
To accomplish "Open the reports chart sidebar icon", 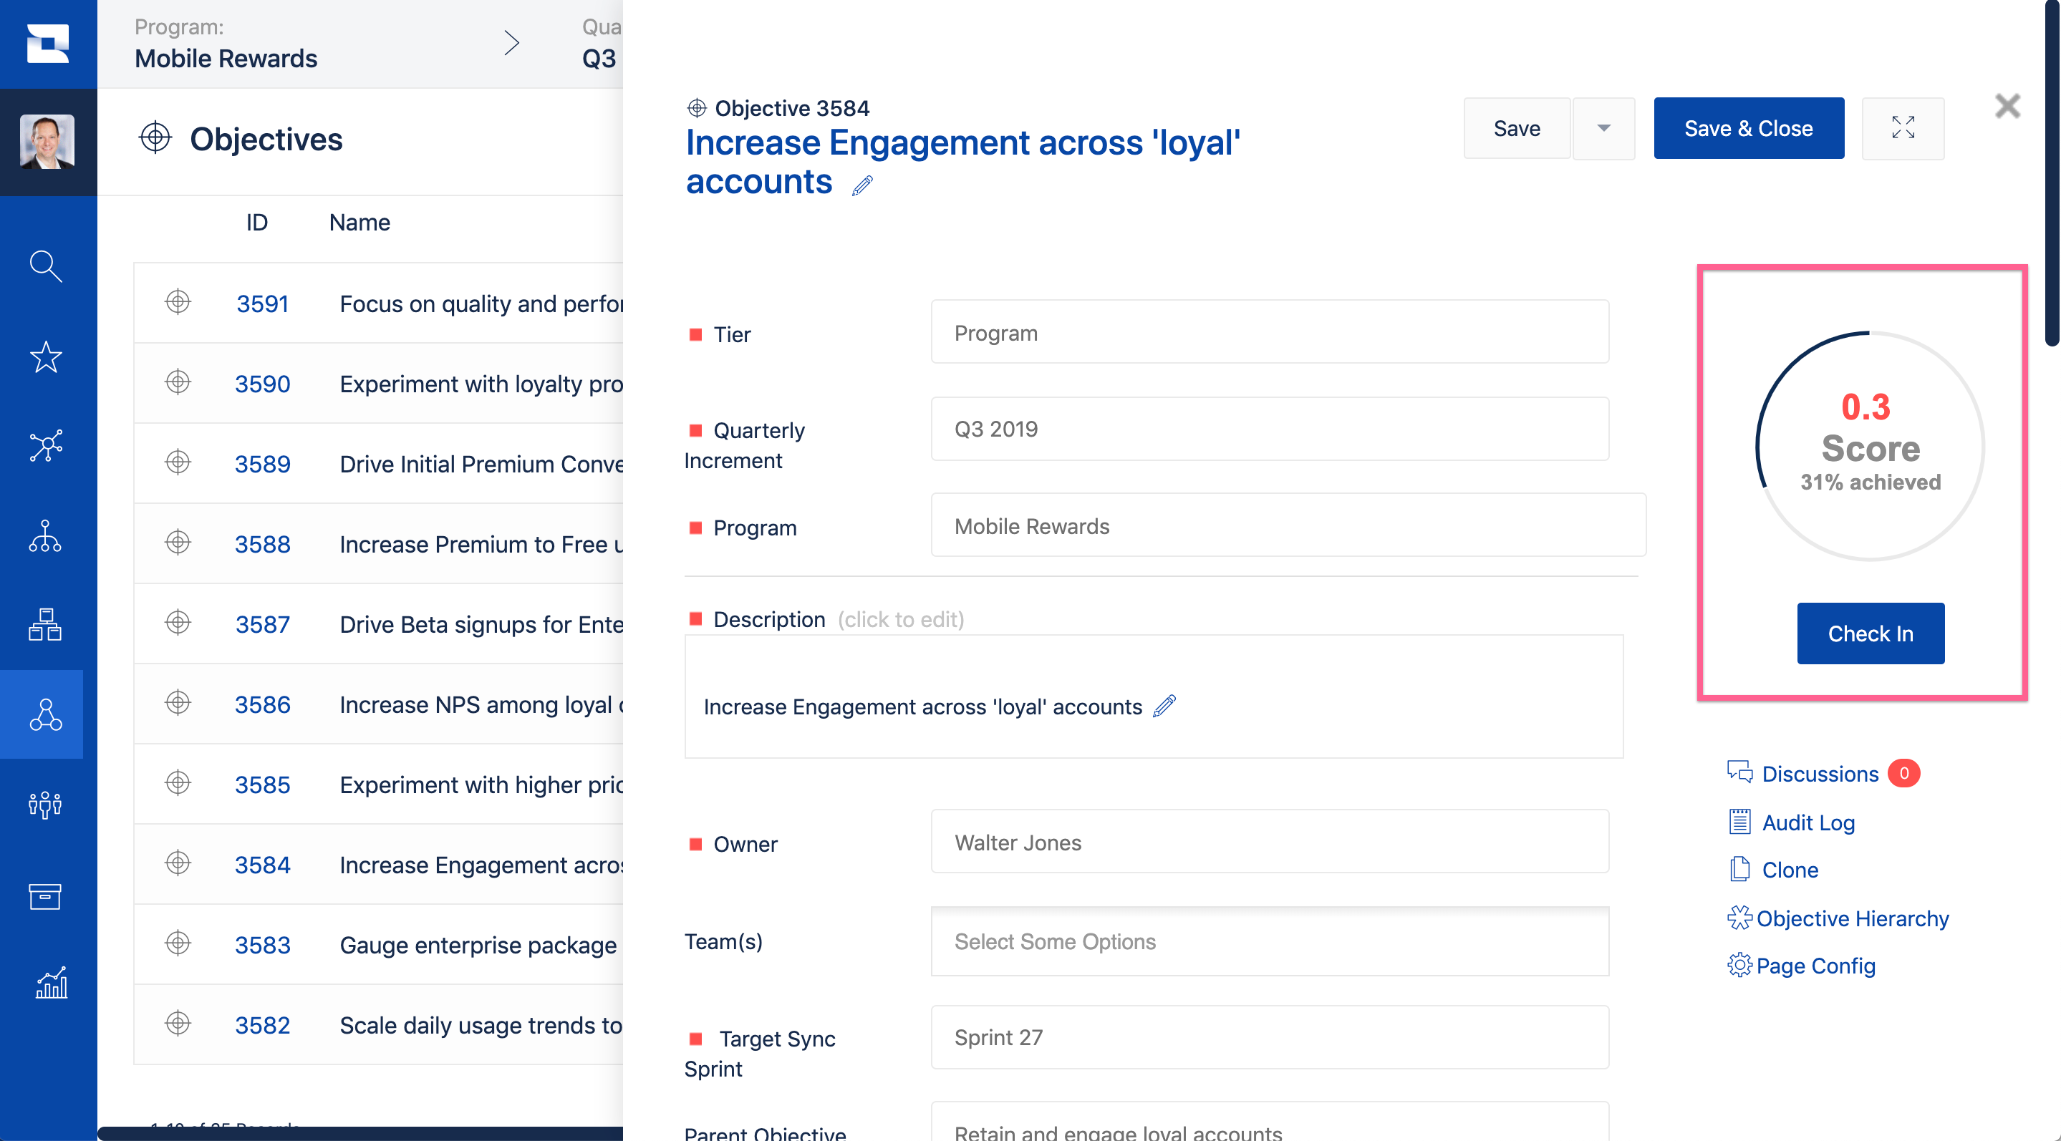I will click(52, 984).
